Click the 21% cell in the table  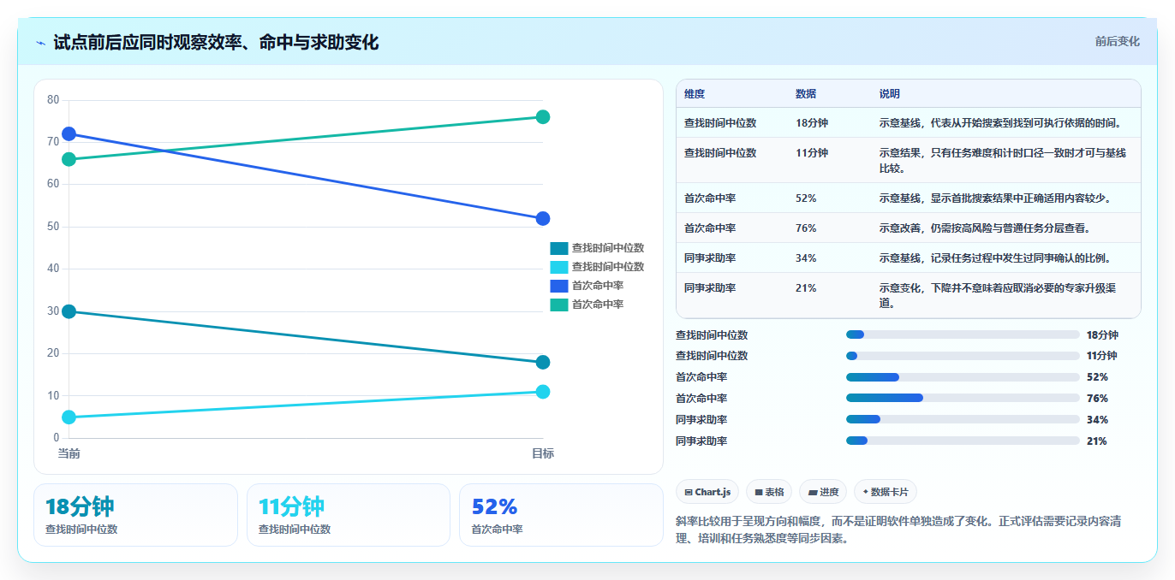click(806, 288)
